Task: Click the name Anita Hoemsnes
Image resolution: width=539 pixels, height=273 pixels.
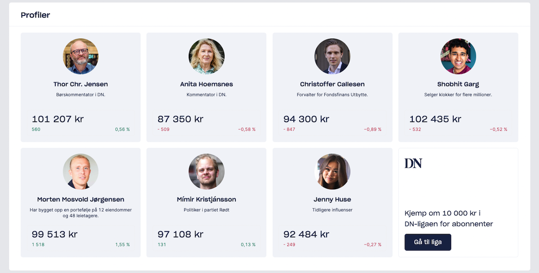Action: pos(206,84)
